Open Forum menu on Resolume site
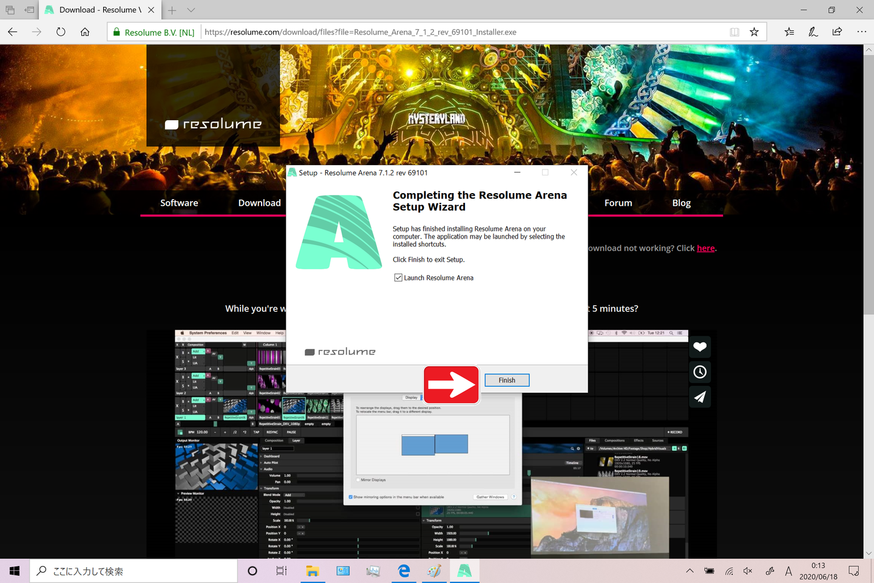Image resolution: width=874 pixels, height=583 pixels. [x=618, y=203]
